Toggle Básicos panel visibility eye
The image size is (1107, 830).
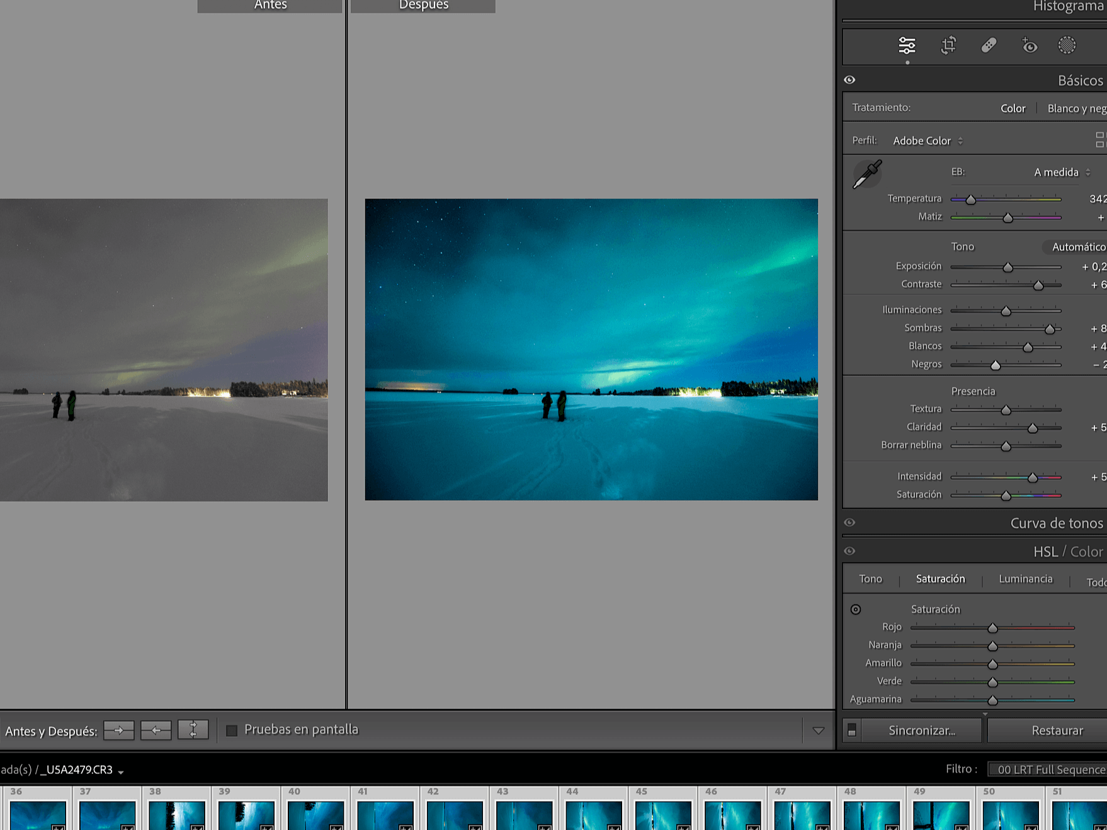click(849, 80)
